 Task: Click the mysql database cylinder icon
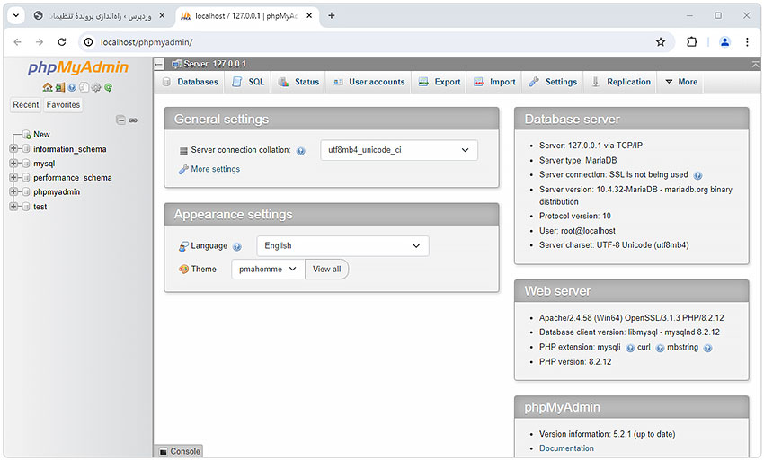point(26,164)
